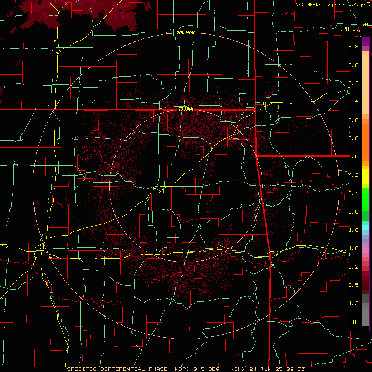Select the 1.0 value on the scale
372x372 pixels.
pos(353,248)
